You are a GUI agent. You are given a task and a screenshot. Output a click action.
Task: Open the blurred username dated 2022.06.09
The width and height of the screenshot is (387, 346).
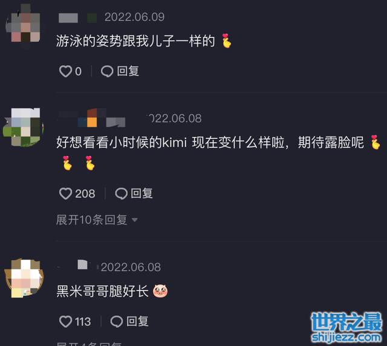click(x=77, y=18)
